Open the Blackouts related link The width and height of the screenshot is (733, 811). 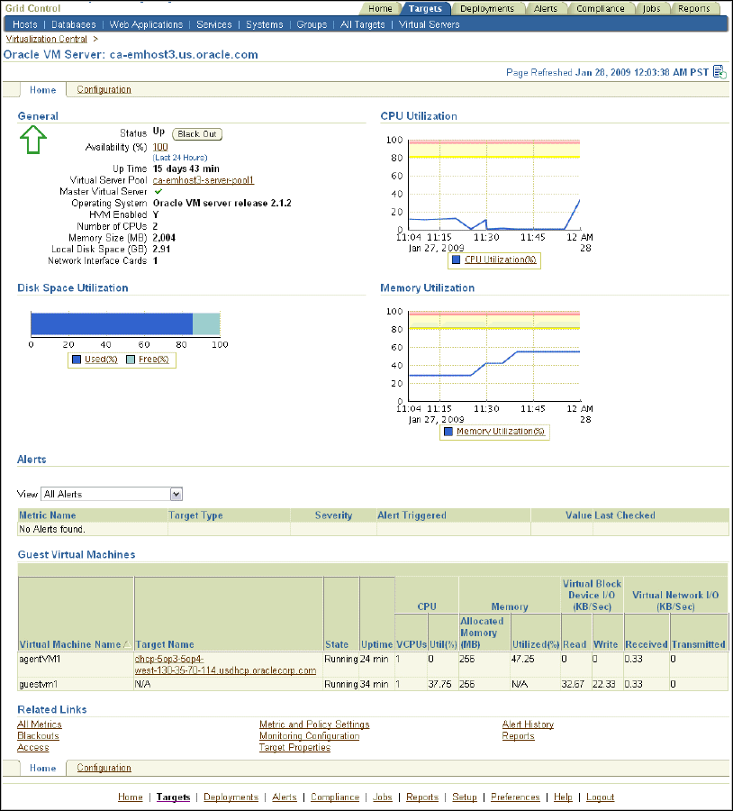38,736
